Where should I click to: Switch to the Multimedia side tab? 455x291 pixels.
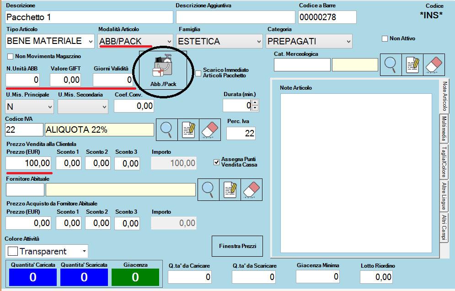pos(444,129)
